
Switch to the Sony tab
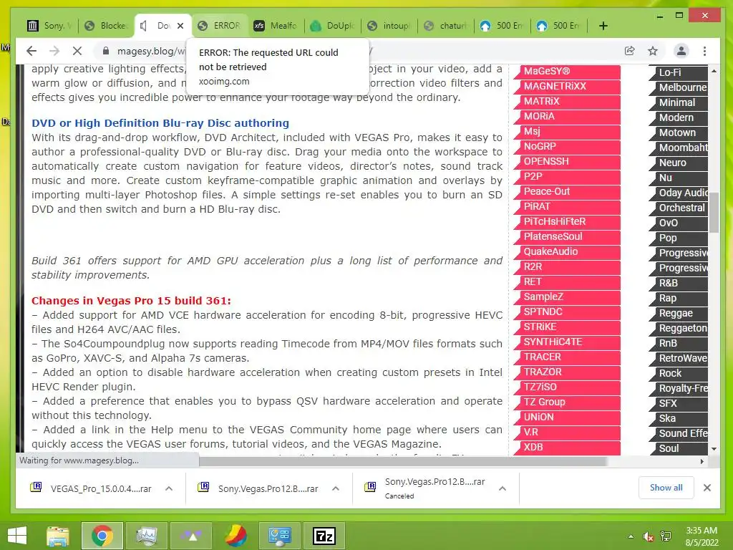49,26
